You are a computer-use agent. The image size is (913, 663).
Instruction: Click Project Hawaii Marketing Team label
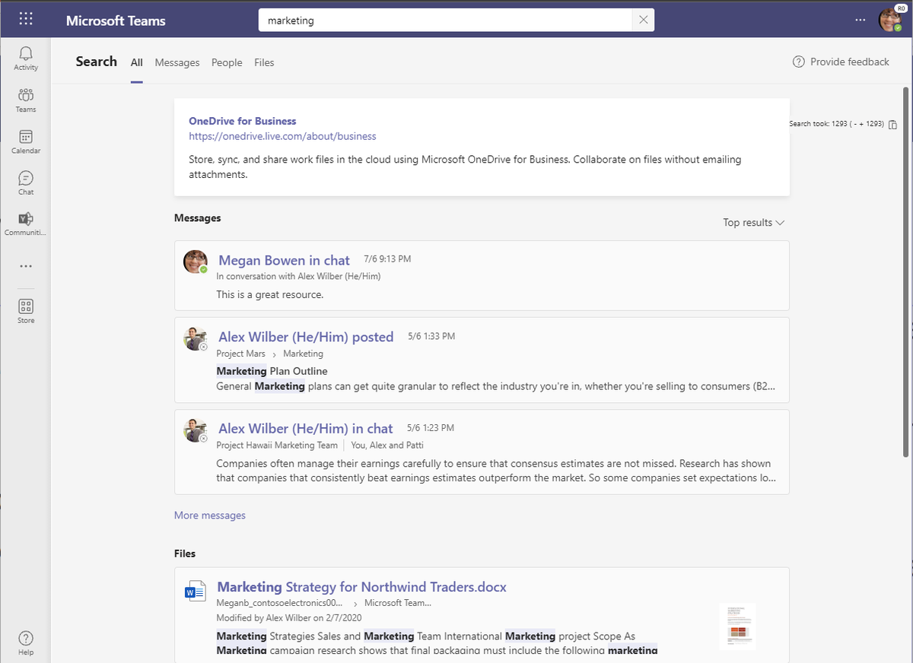277,446
